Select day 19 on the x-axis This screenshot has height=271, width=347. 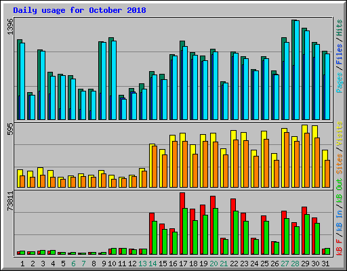(203, 264)
